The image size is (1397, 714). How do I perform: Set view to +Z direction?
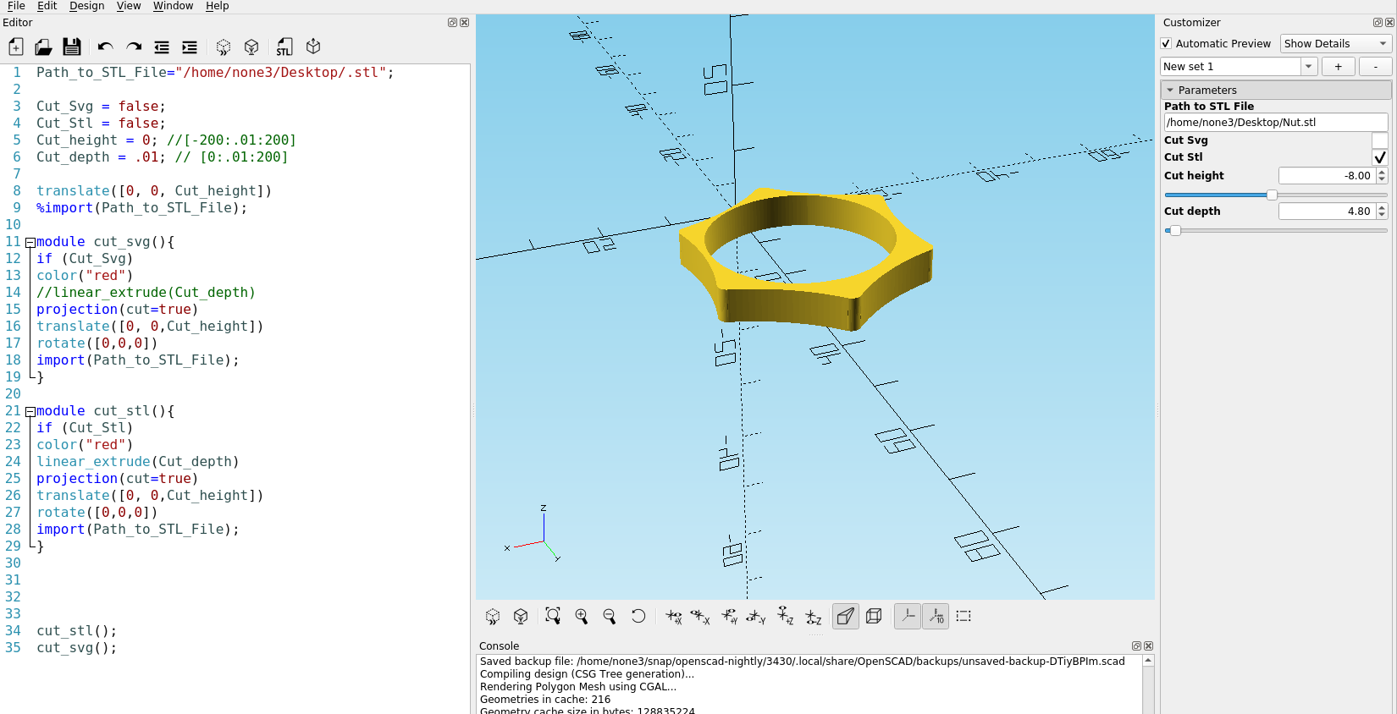click(785, 616)
